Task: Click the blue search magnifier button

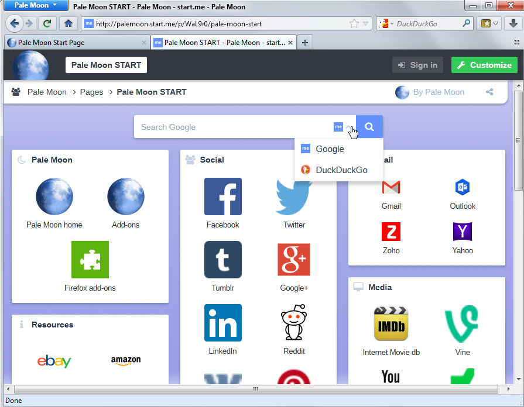Action: point(369,126)
